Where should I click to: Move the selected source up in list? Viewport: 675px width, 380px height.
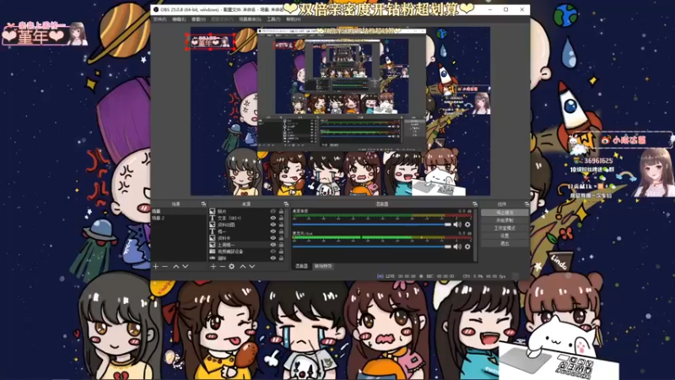pyautogui.click(x=243, y=267)
